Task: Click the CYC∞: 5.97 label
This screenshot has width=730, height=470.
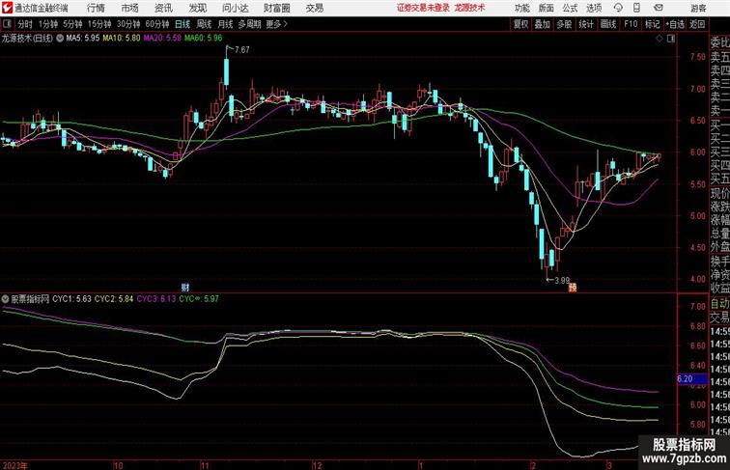Action: (199, 299)
